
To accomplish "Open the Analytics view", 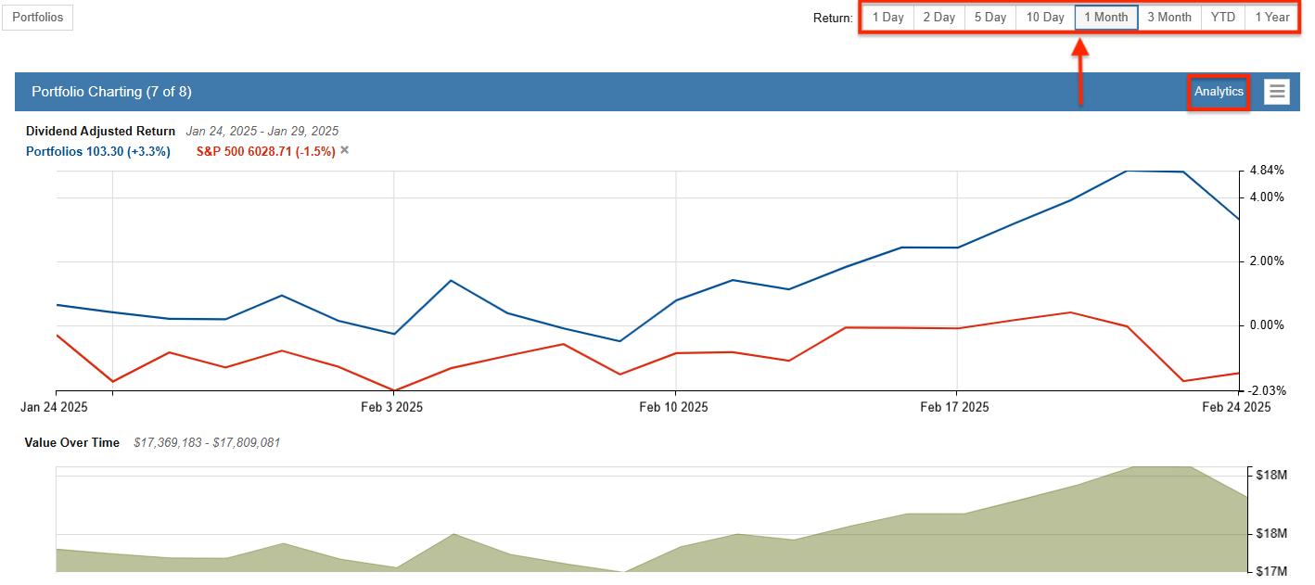I will tap(1219, 91).
